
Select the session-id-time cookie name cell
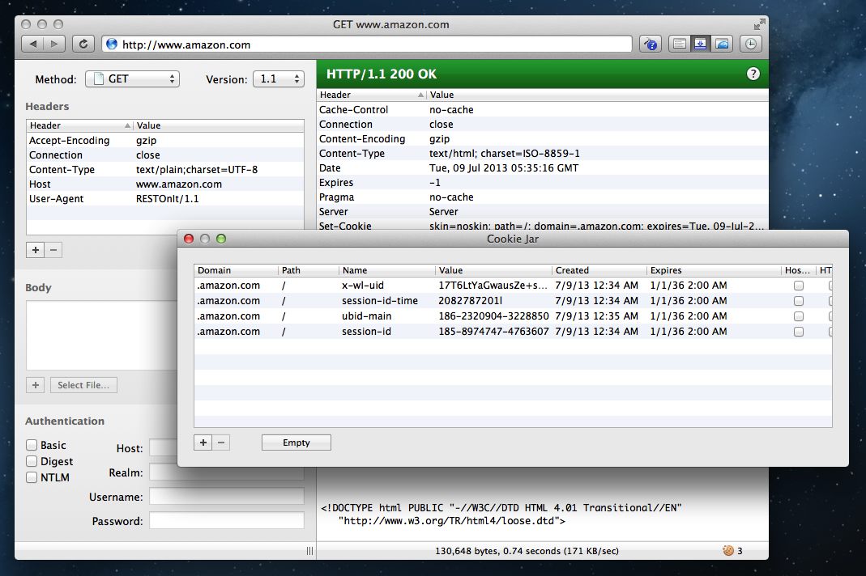[380, 301]
